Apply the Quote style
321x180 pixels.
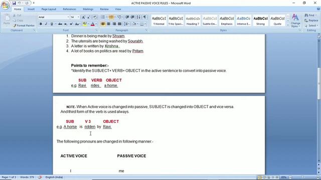click(x=277, y=20)
